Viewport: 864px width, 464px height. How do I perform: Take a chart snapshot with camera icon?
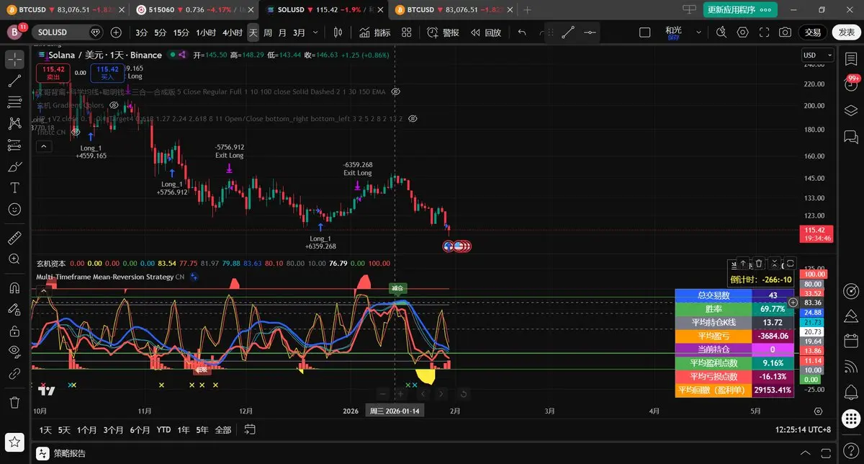[786, 32]
